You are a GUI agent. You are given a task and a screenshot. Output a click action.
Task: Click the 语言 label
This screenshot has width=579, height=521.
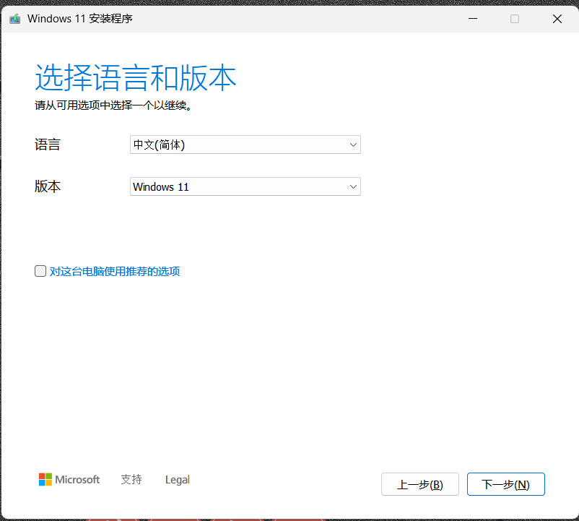[47, 145]
